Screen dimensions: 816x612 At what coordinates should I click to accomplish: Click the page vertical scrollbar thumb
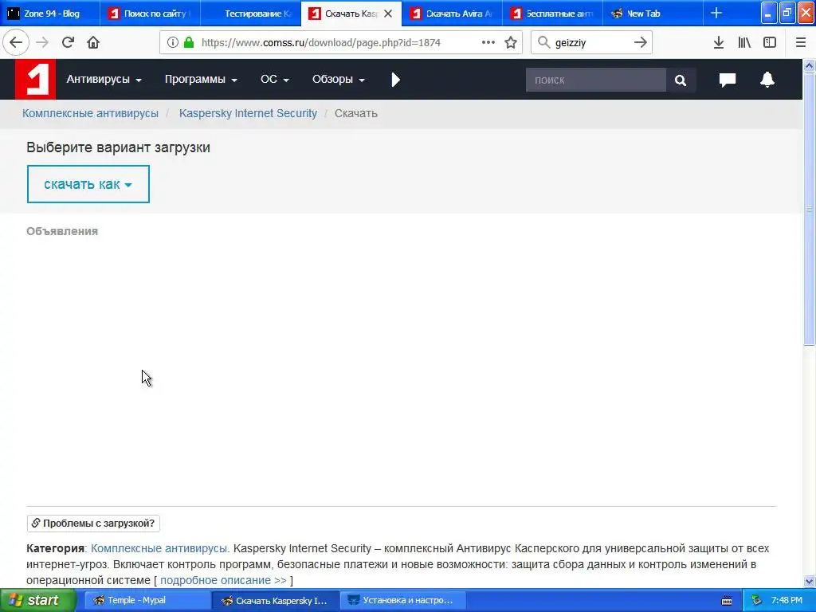(x=809, y=208)
